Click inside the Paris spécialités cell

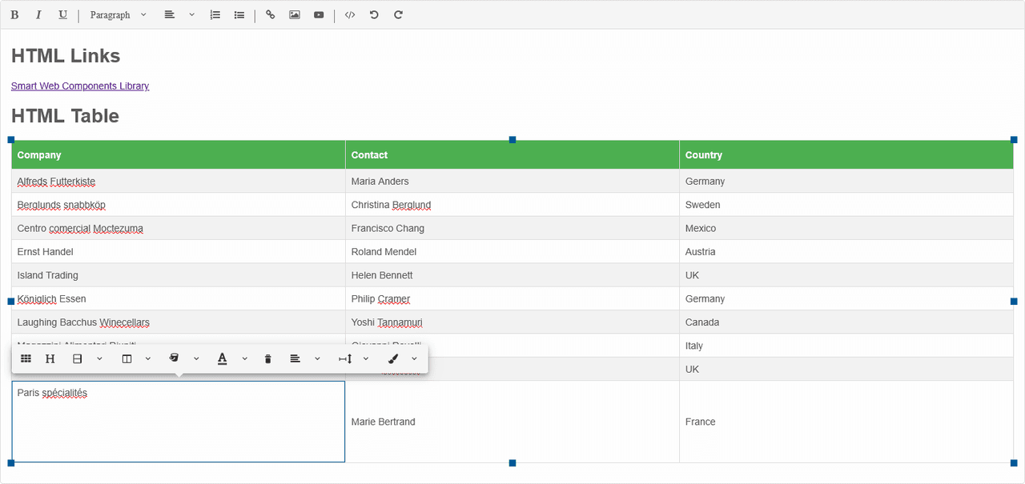click(x=179, y=422)
